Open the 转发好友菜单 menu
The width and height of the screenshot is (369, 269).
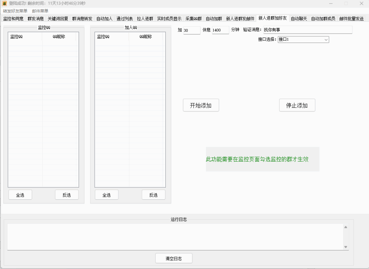(15, 11)
